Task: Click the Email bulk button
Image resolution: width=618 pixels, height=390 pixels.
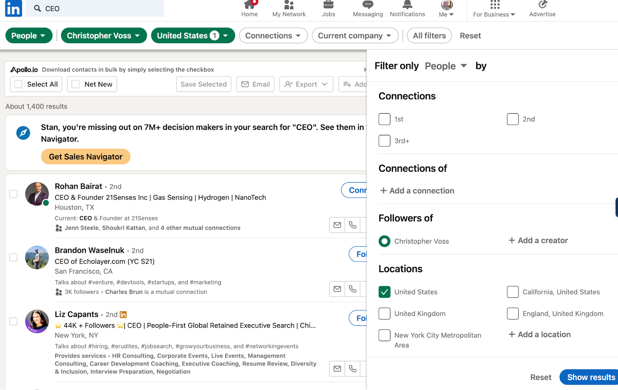Action: click(255, 84)
